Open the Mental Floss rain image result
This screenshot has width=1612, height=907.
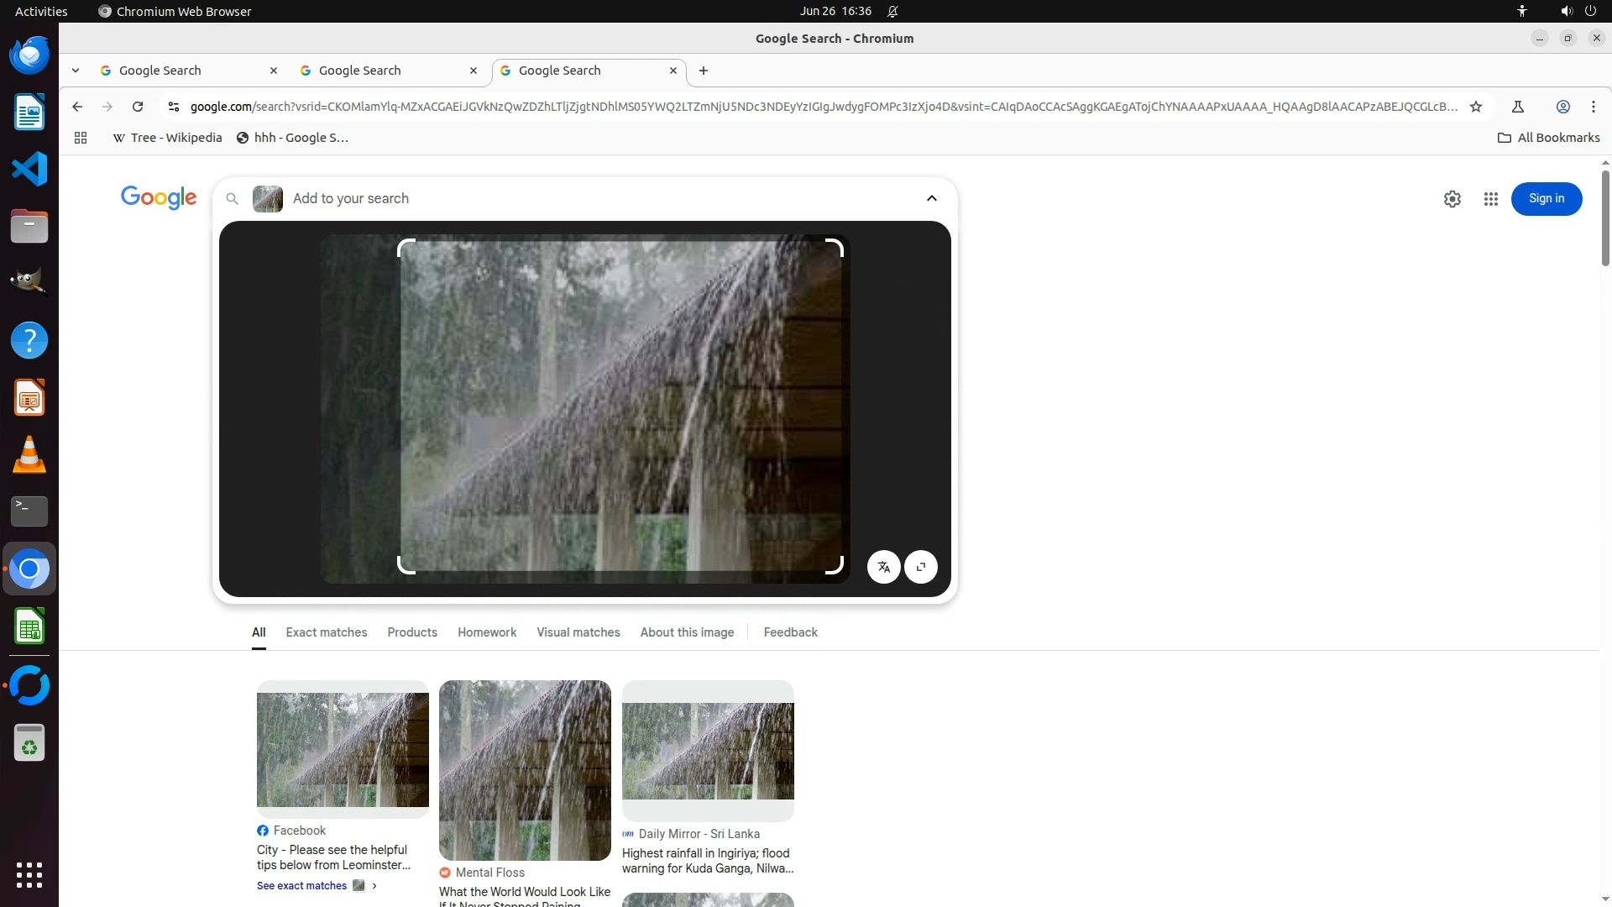pyautogui.click(x=525, y=770)
